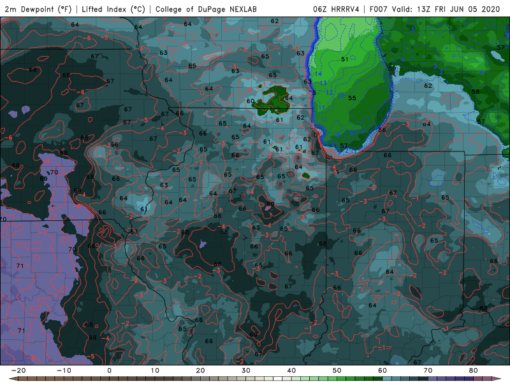The image size is (510, 382).
Task: Click the "58" dewpoint value in the green northeast area
Action: pyautogui.click(x=476, y=91)
